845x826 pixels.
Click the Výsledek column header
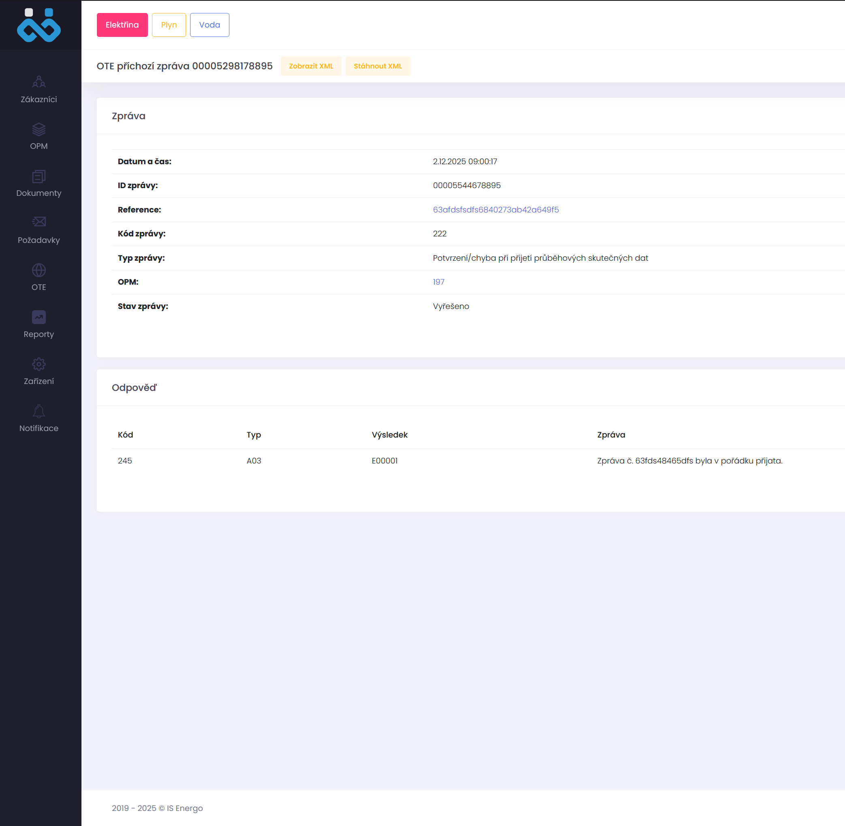point(389,435)
